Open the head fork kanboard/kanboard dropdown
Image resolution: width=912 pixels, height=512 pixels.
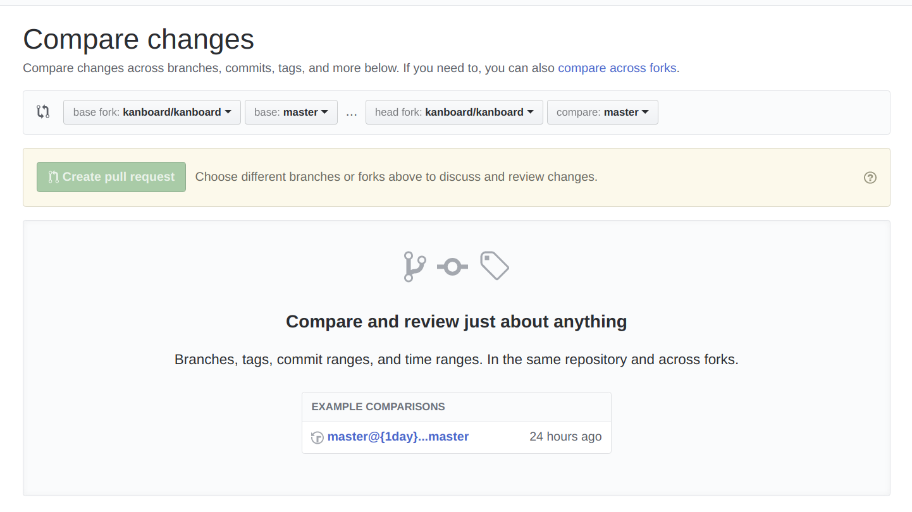pos(454,112)
